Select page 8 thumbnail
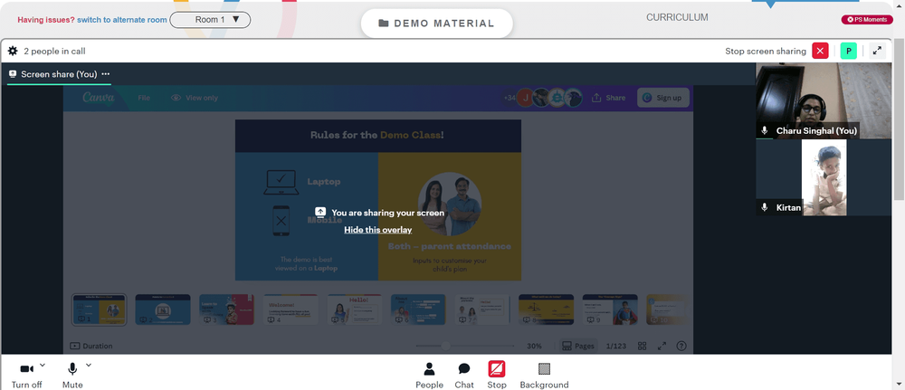The image size is (905, 390). click(546, 309)
